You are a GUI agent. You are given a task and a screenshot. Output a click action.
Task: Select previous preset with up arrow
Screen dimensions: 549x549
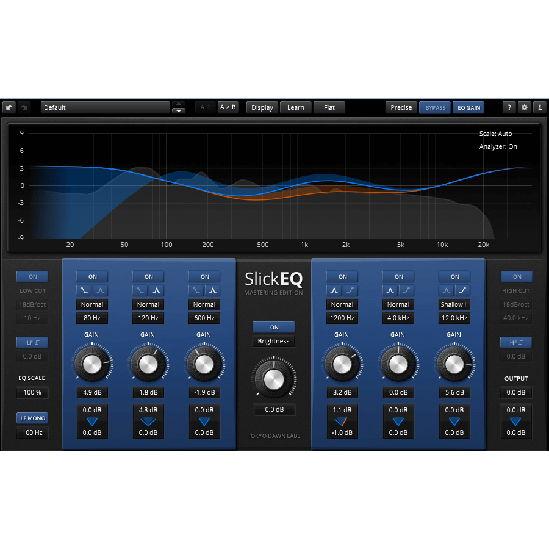point(179,104)
